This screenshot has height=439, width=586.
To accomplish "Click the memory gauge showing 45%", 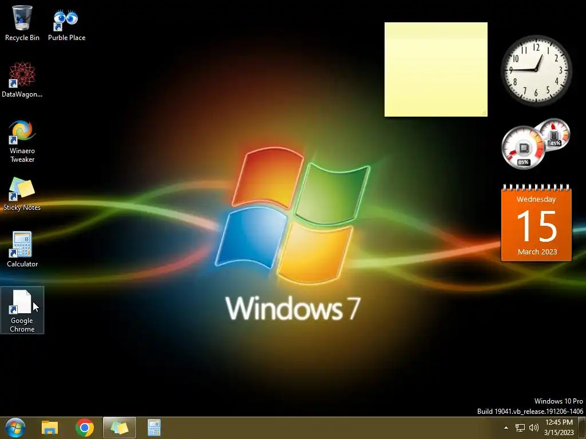I will 554,134.
